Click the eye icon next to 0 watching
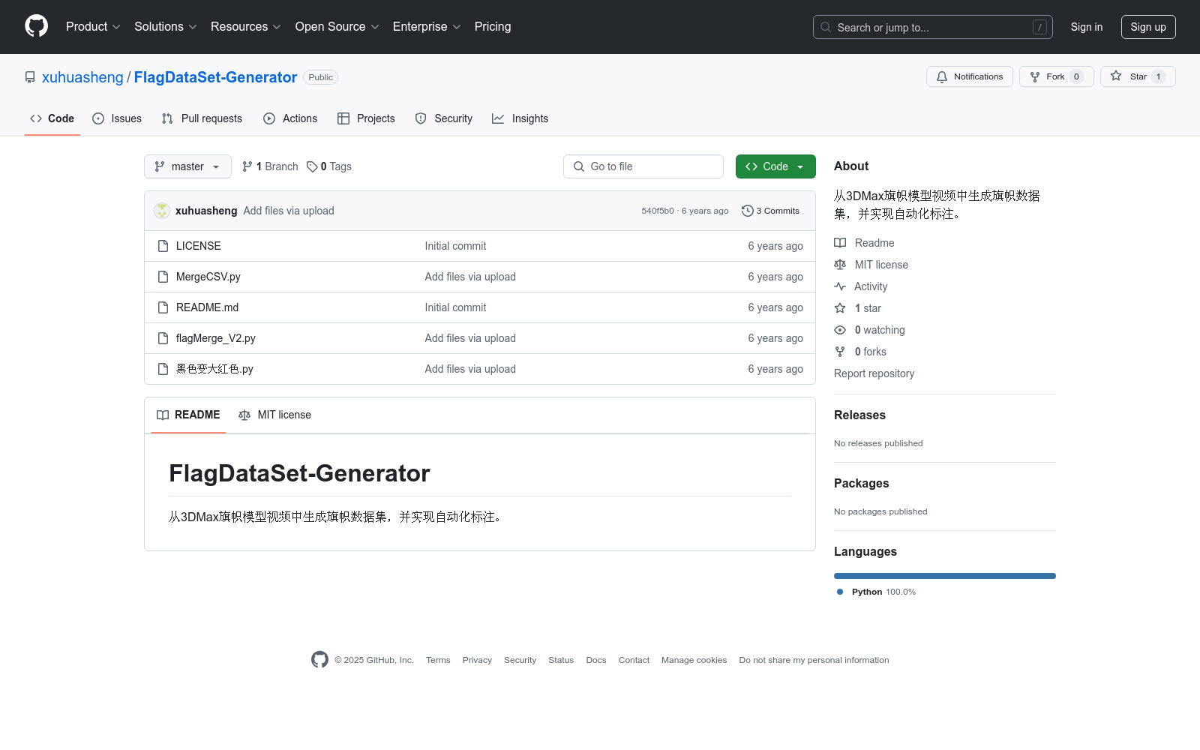 coord(840,330)
